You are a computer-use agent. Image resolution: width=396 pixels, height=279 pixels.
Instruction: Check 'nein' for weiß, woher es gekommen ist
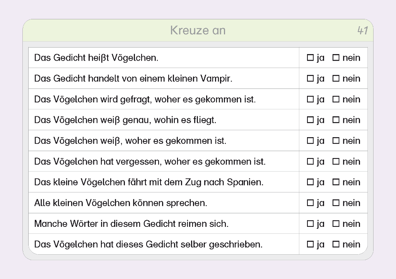[336, 141]
